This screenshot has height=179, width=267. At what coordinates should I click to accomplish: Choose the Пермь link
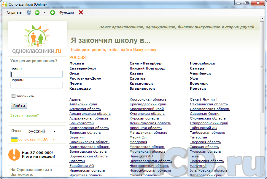click(76, 83)
